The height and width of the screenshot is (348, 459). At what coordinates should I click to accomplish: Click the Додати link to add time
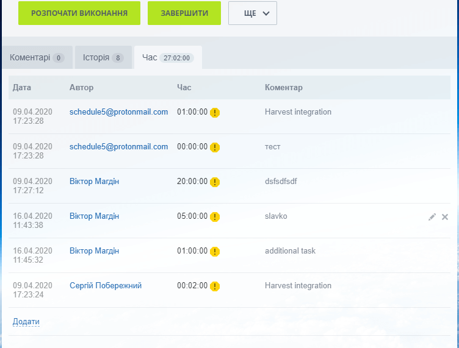(26, 321)
